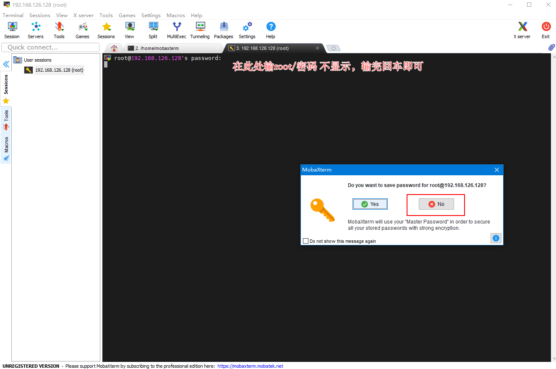This screenshot has height=369, width=556.
Task: Open the Settings menu in menu bar
Action: pyautogui.click(x=151, y=15)
